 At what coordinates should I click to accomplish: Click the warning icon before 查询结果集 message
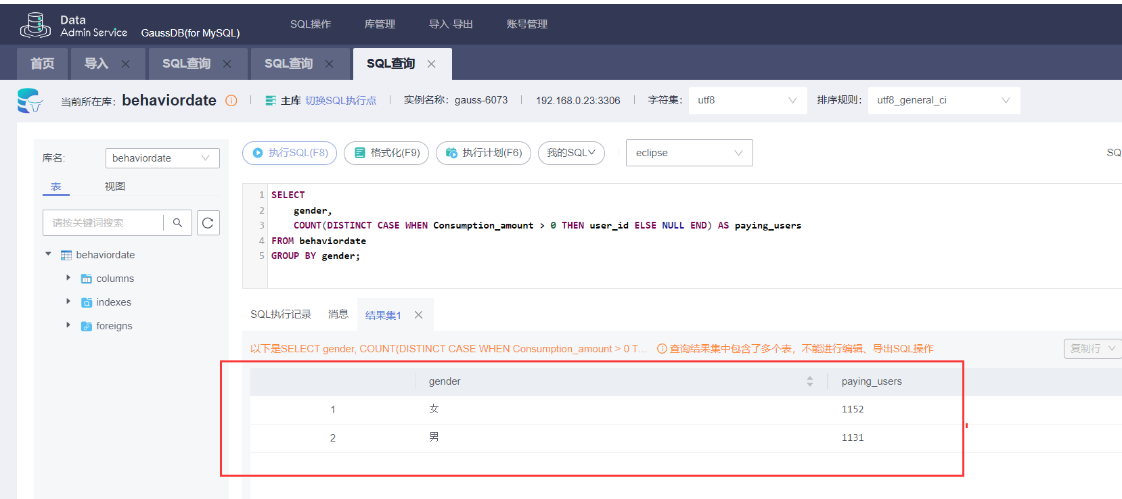tap(662, 349)
